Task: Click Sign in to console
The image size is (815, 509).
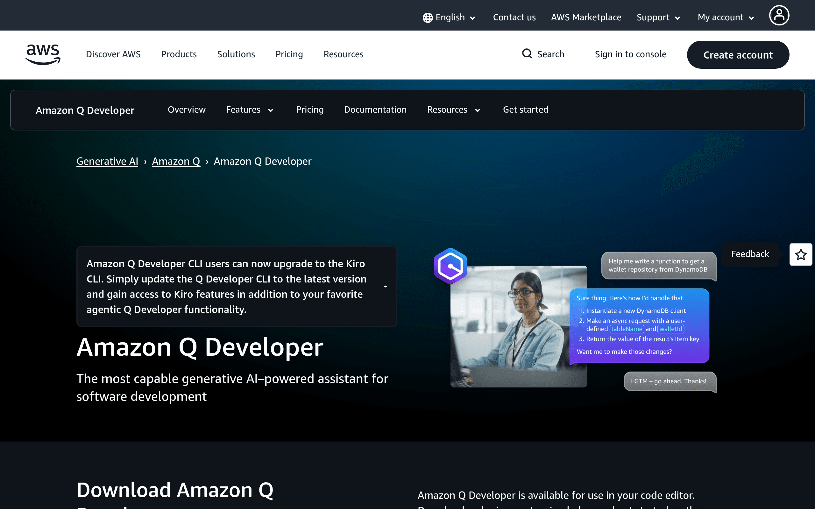Action: tap(630, 54)
